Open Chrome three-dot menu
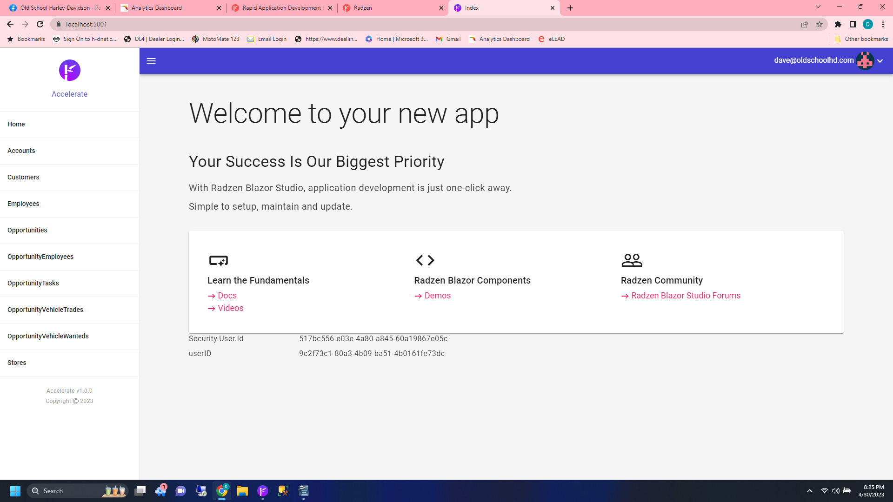 [883, 24]
